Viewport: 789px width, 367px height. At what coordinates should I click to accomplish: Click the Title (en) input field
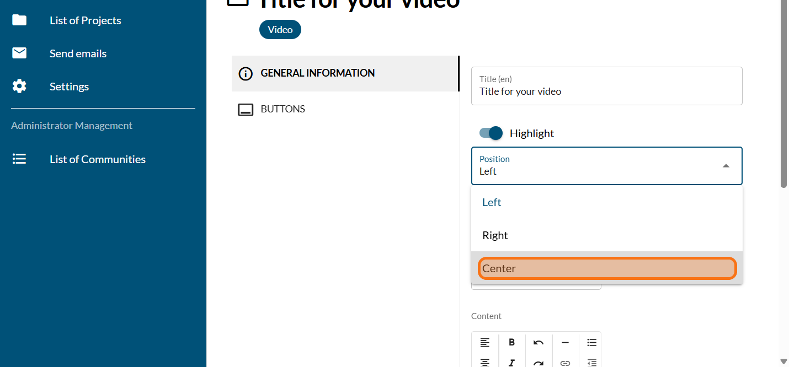tap(606, 91)
